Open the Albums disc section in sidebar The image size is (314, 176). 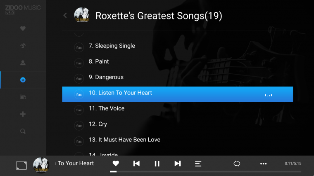(x=23, y=80)
